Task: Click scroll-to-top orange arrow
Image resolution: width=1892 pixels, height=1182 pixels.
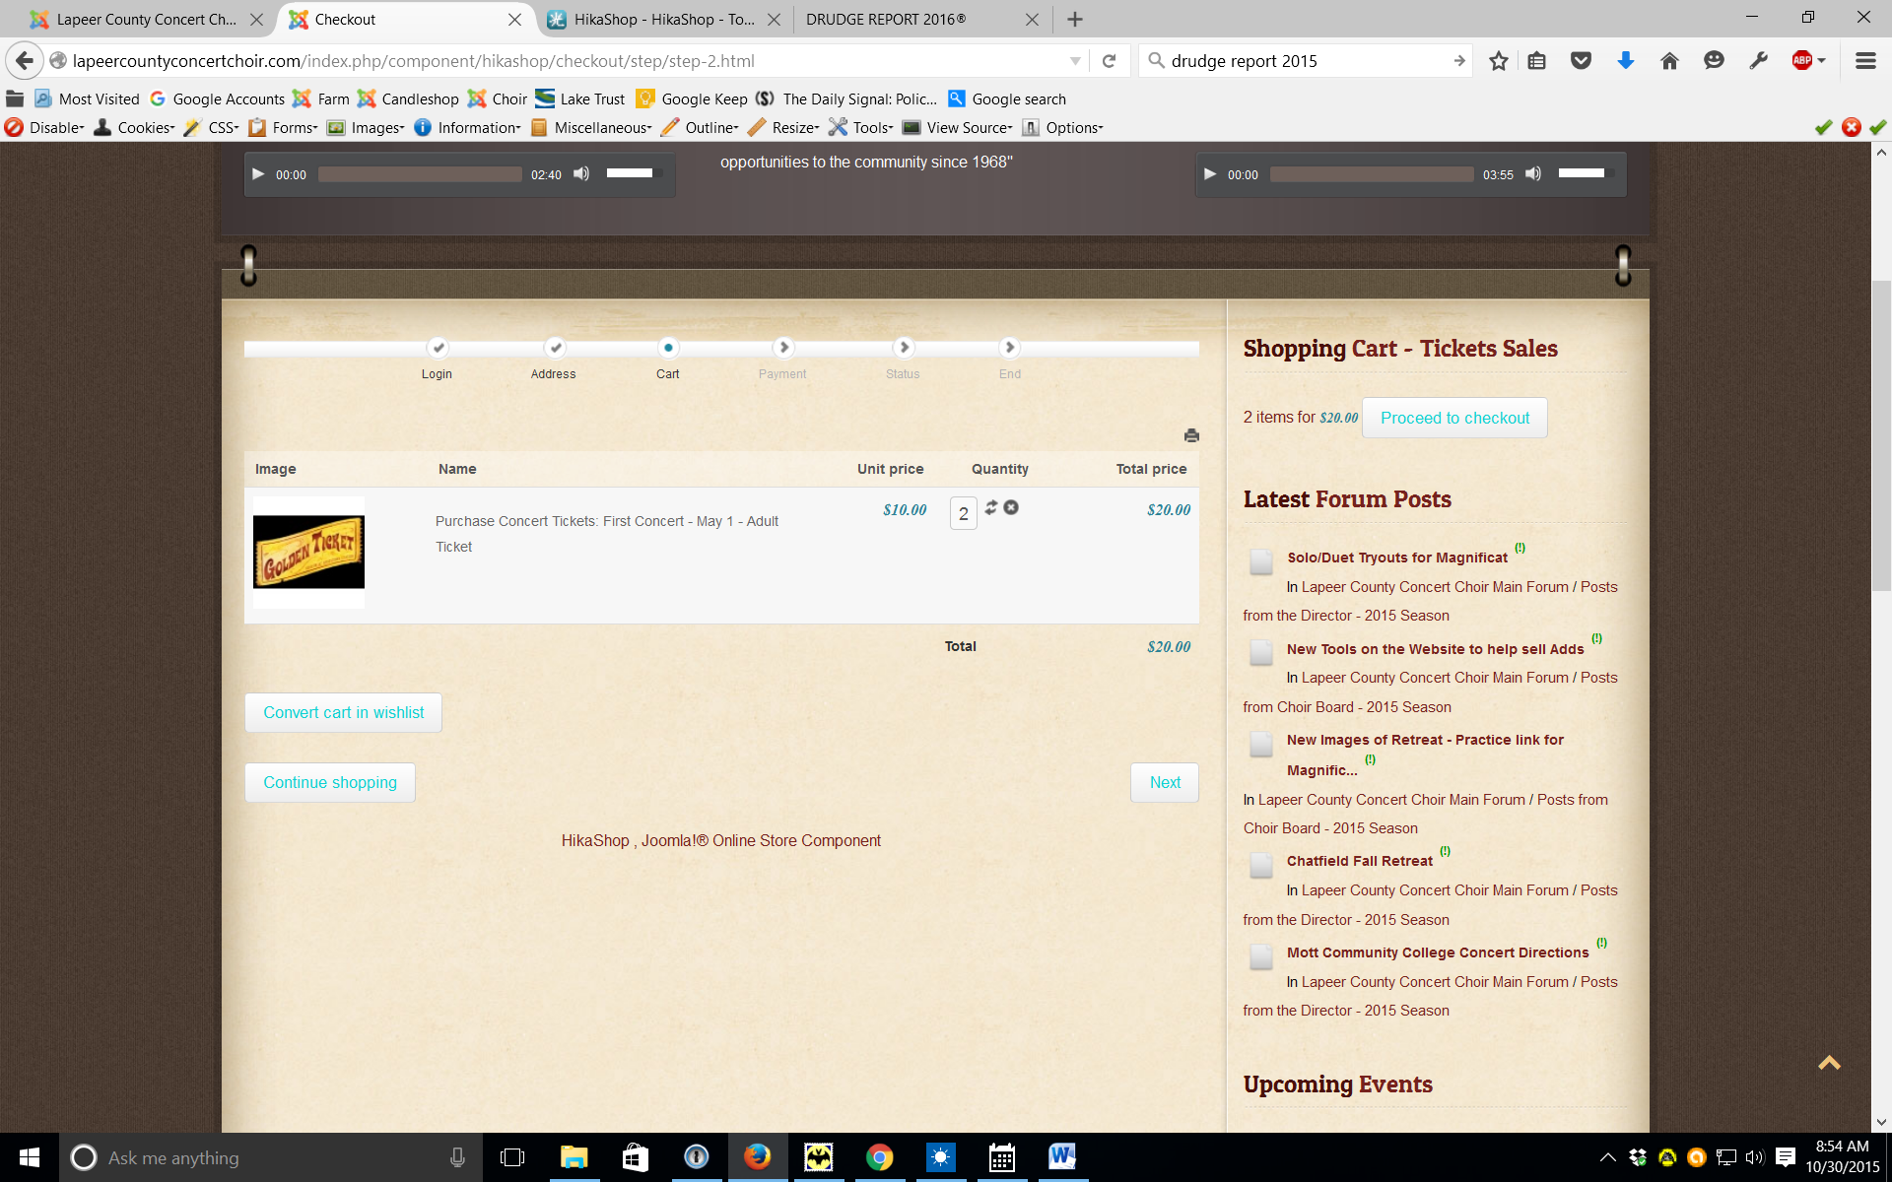Action: pos(1829,1063)
